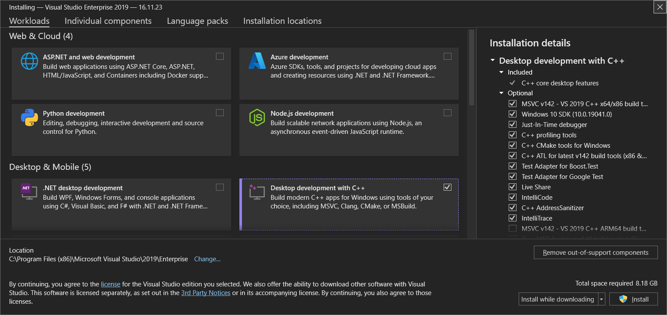The width and height of the screenshot is (667, 315).
Task: Click the .NET desktop development icon
Action: [x=29, y=192]
